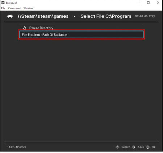This screenshot has height=153, width=163.
Task: Close the RetroArch window
Action: coord(158,3)
